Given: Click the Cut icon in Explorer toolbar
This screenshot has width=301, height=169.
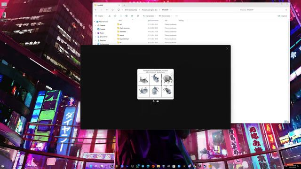Looking at the screenshot, I should [x=110, y=16].
